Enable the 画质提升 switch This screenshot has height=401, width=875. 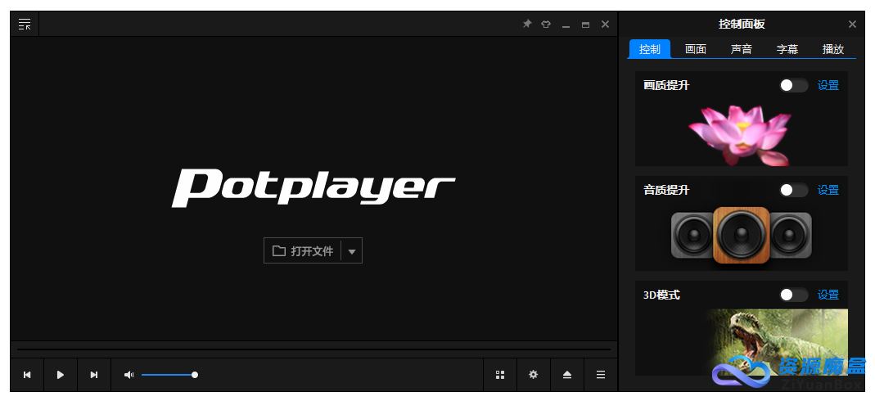(x=793, y=85)
